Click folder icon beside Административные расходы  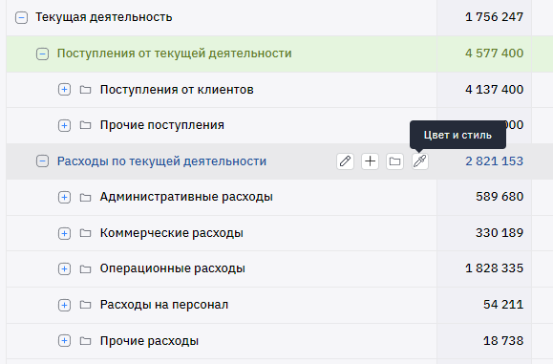point(85,197)
